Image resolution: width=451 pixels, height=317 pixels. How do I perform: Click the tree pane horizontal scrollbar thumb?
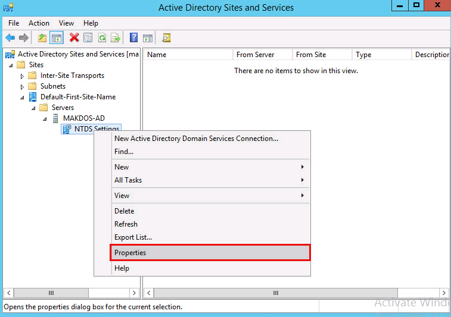[51, 293]
